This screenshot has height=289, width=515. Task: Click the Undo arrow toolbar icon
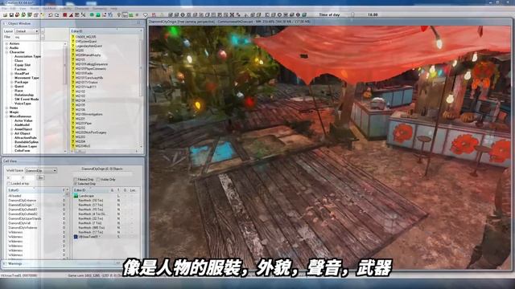click(51, 14)
